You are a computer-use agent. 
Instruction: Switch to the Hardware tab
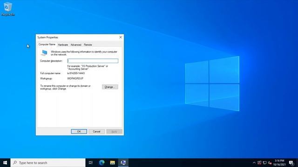tap(63, 45)
